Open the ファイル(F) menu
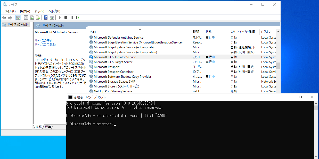319x159 pixels. [10, 11]
